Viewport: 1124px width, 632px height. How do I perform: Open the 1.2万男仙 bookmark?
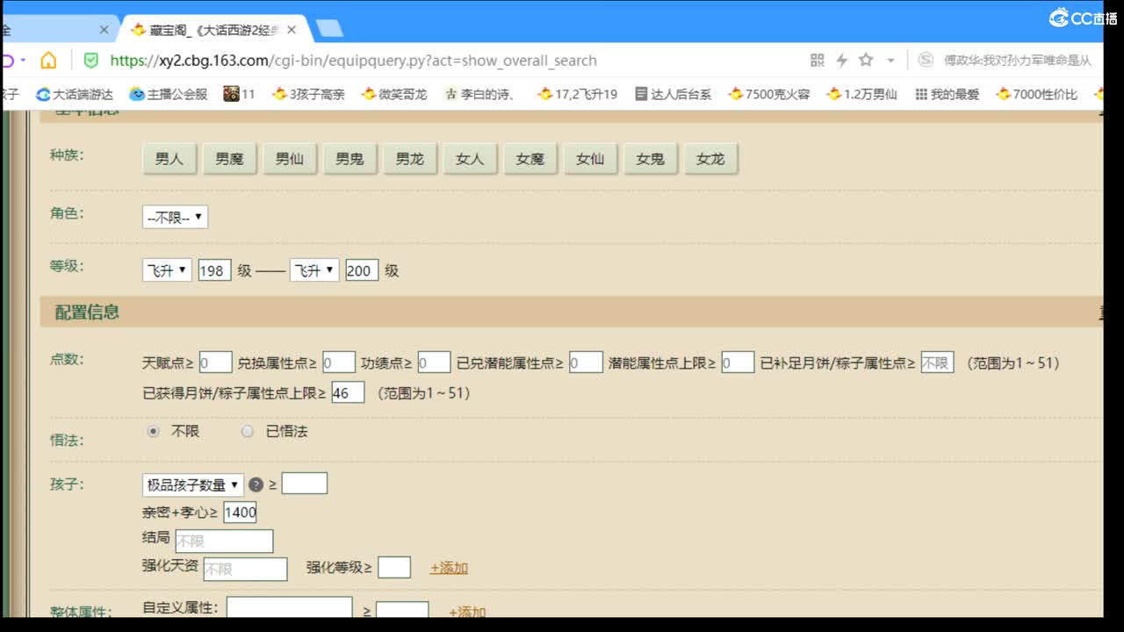pos(862,94)
